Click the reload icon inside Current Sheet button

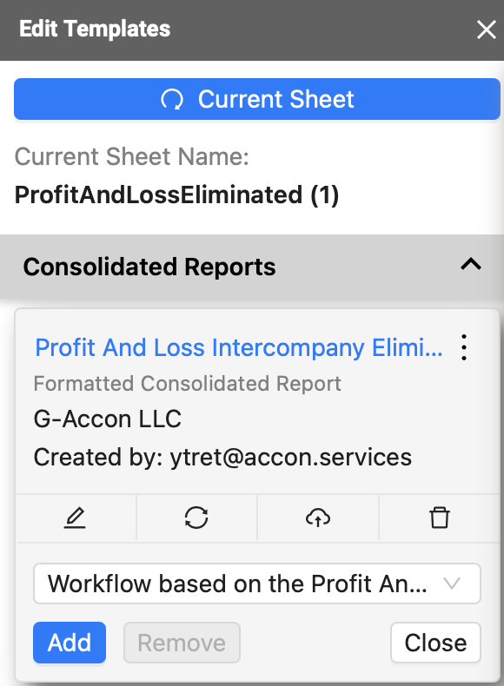172,99
